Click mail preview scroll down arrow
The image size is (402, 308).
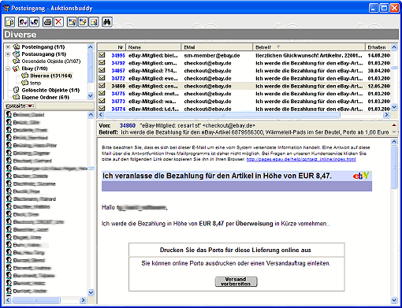point(394,300)
